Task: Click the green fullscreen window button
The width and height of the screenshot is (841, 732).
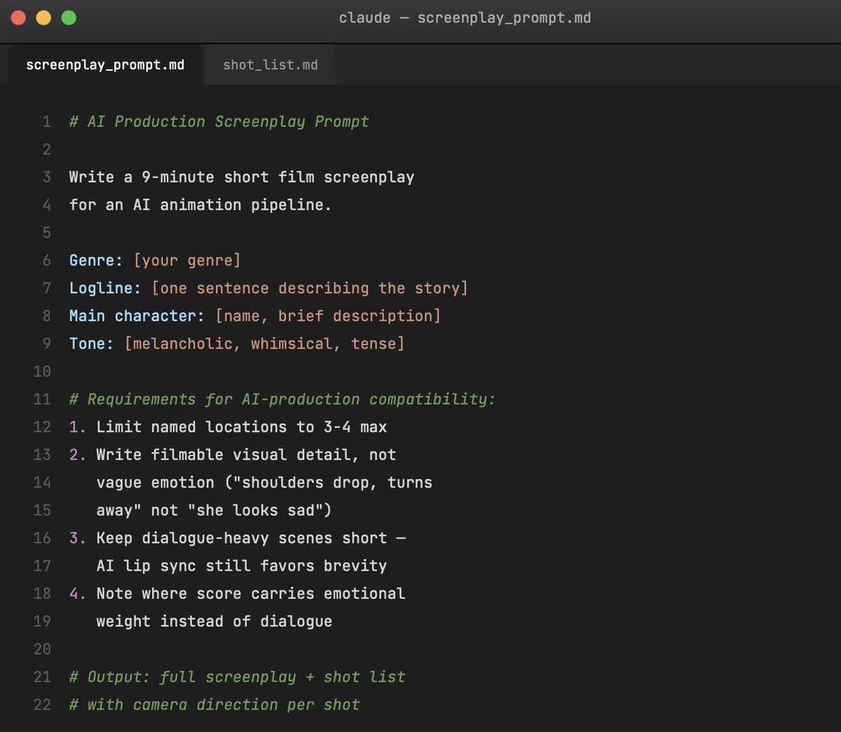Action: [x=69, y=18]
